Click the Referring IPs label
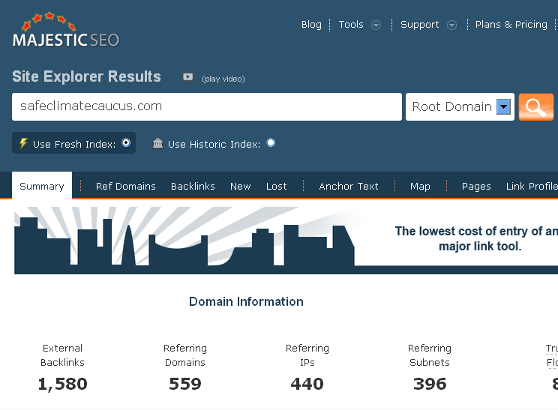Image resolution: width=558 pixels, height=410 pixels. click(x=307, y=355)
